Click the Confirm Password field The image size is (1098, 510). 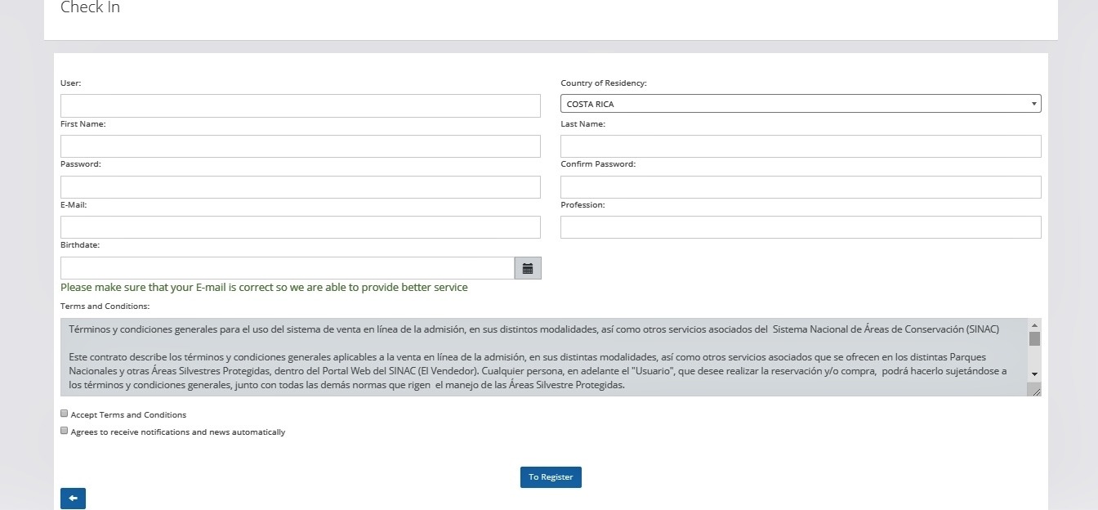pos(801,186)
